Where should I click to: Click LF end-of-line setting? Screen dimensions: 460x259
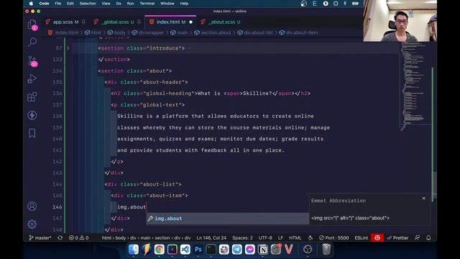280,238
